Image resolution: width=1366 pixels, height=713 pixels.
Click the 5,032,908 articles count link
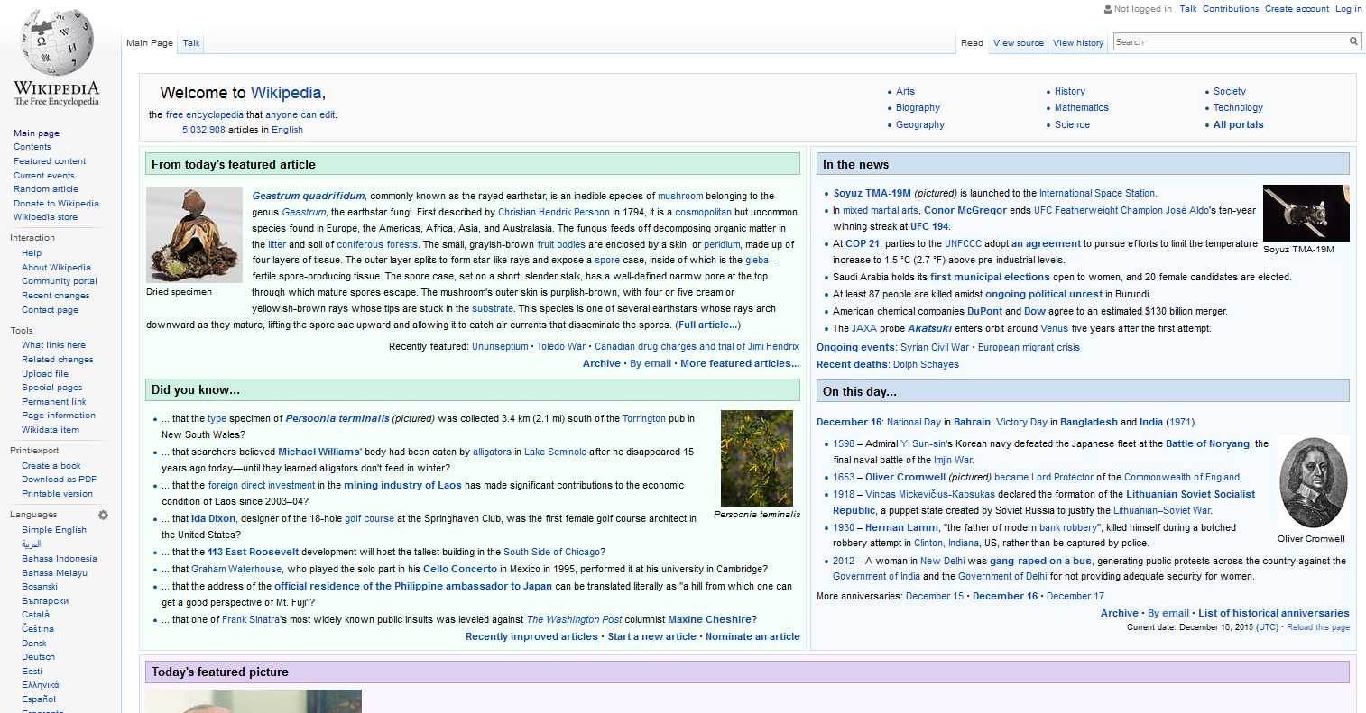[x=204, y=130]
